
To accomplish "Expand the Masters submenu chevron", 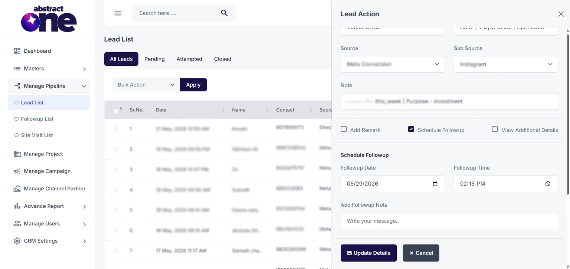I will point(84,69).
